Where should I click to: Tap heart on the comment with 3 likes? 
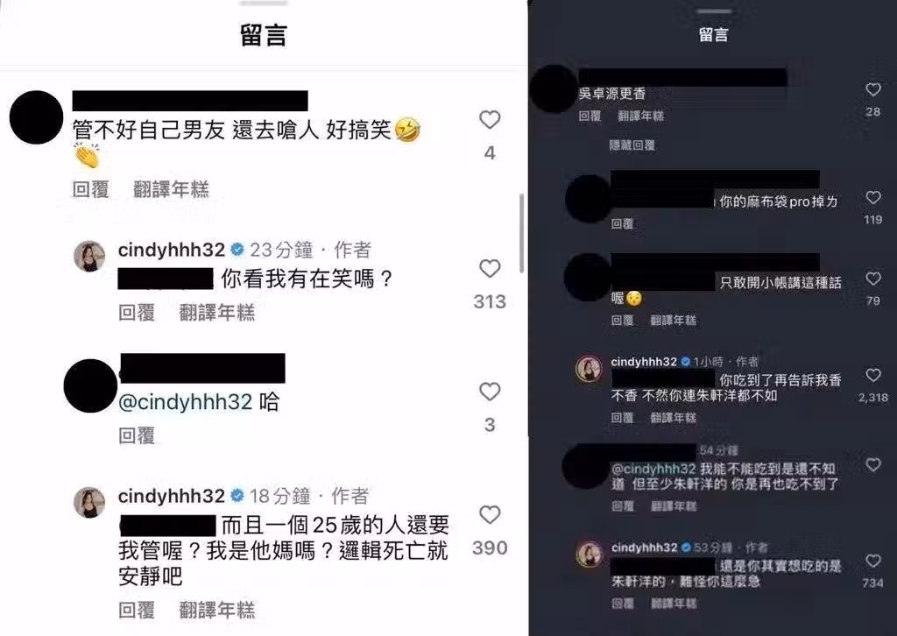(490, 392)
